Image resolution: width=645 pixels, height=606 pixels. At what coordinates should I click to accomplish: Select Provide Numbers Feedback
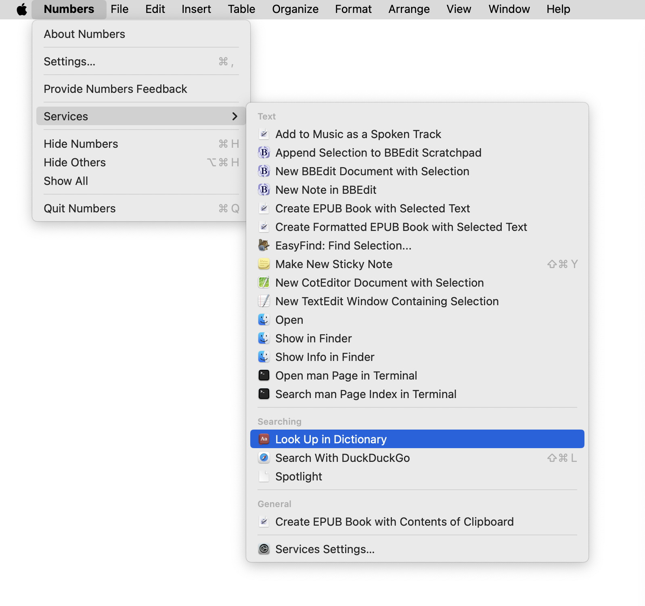pos(141,89)
